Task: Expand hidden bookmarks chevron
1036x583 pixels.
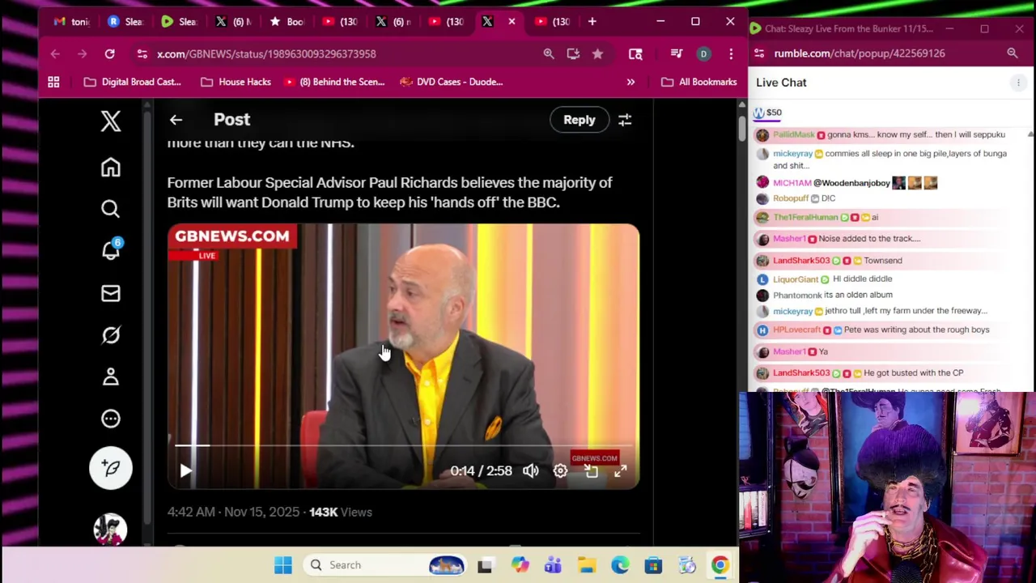Action: (631, 82)
